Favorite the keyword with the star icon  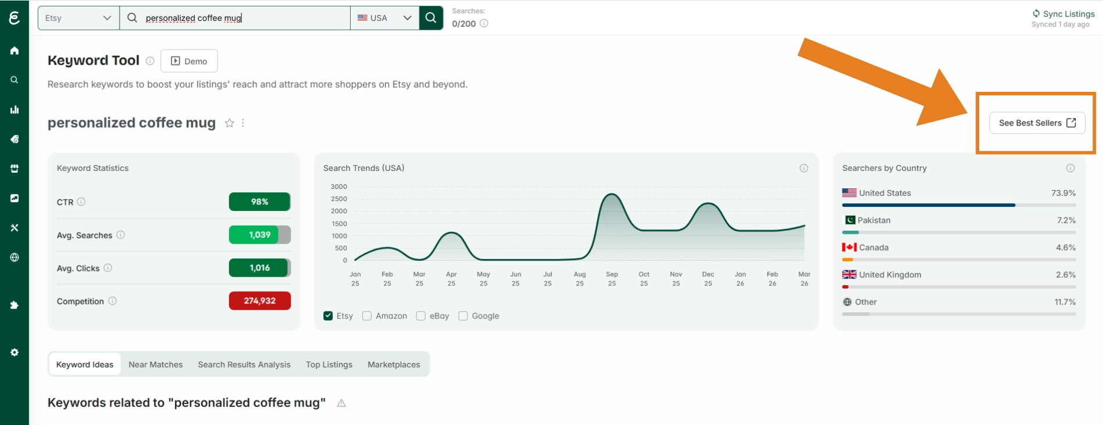230,123
